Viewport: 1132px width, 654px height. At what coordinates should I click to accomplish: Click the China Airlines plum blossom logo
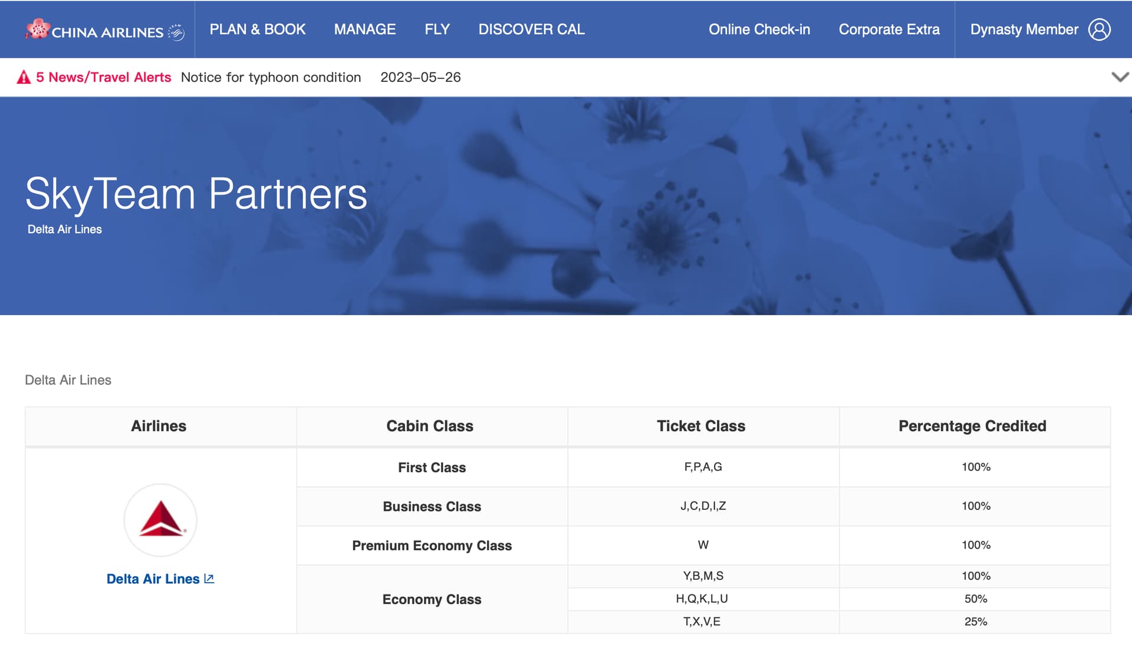click(x=38, y=29)
